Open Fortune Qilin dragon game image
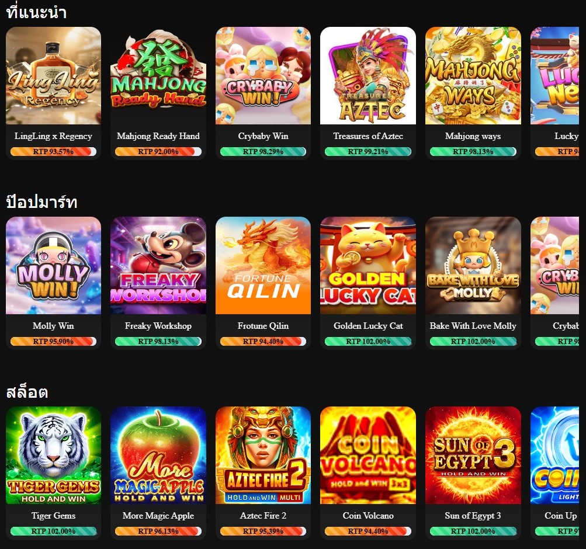586x549 pixels. [263, 266]
